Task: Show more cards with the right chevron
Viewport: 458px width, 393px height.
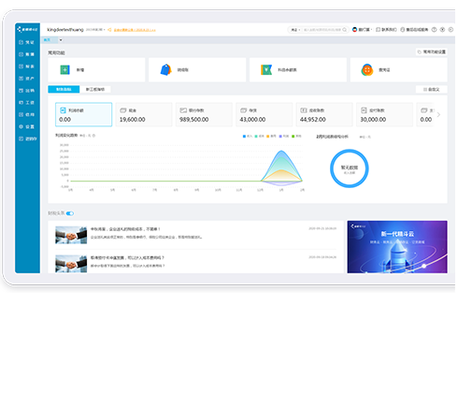Action: click(438, 115)
